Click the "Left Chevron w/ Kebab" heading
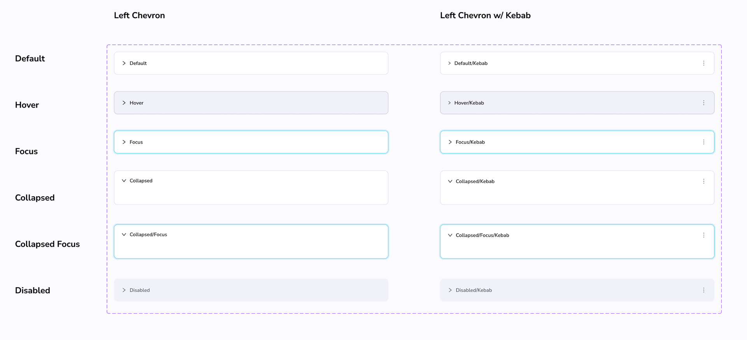 [485, 16]
